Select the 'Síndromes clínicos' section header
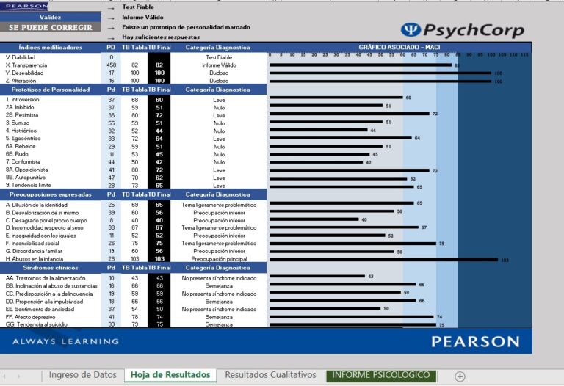Viewport: 564px width, 386px height. point(51,269)
